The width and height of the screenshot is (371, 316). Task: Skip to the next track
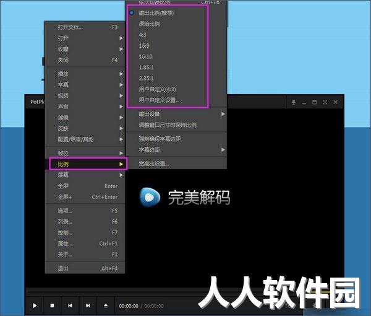click(x=88, y=305)
